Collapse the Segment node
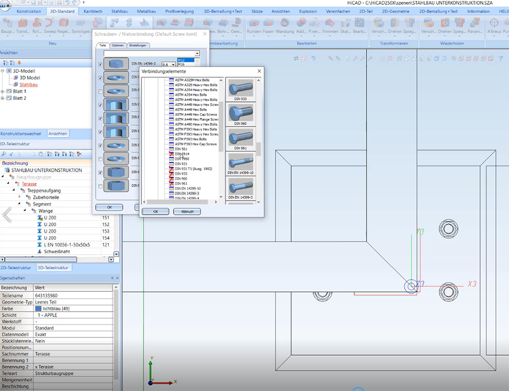The image size is (509, 391). coord(19,204)
